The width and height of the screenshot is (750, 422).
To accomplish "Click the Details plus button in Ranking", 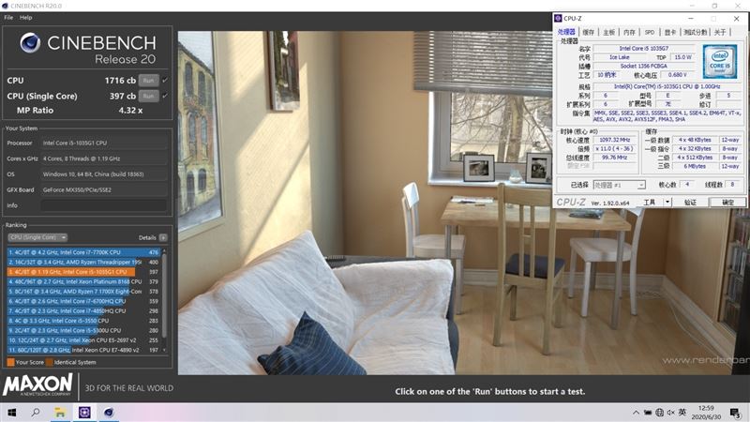I will (163, 237).
